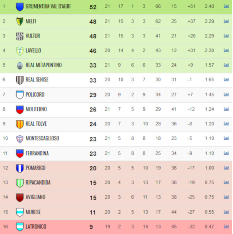
Task: Click the bar chart icon for Lavello
Action: (x=226, y=51)
